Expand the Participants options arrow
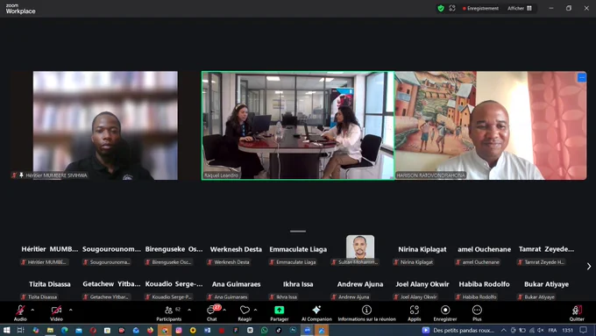The image size is (596, 336). pyautogui.click(x=189, y=310)
